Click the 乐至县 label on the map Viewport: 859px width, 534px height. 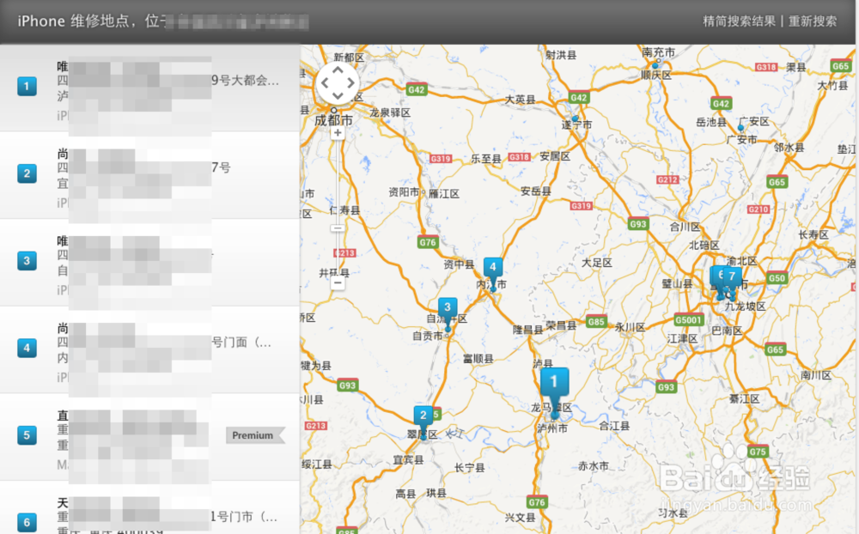486,159
